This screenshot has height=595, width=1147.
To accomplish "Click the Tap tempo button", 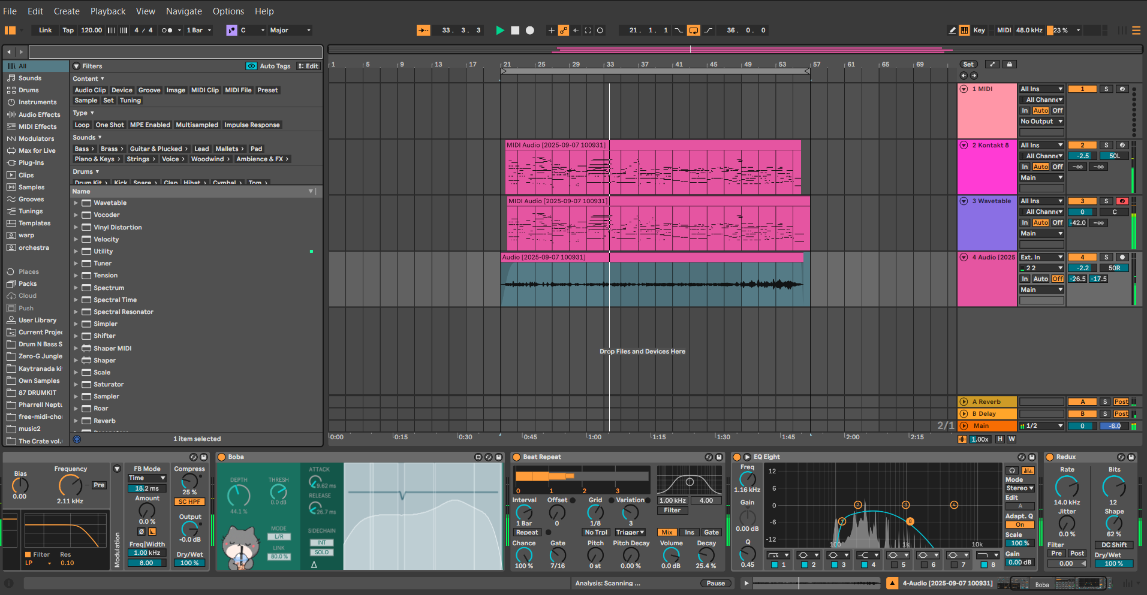I will pyautogui.click(x=68, y=31).
